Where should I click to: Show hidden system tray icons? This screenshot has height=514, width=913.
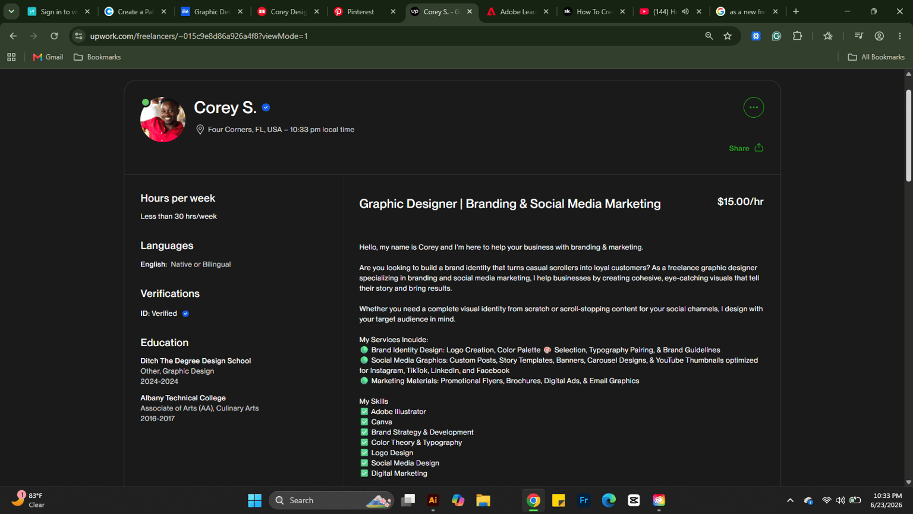790,500
